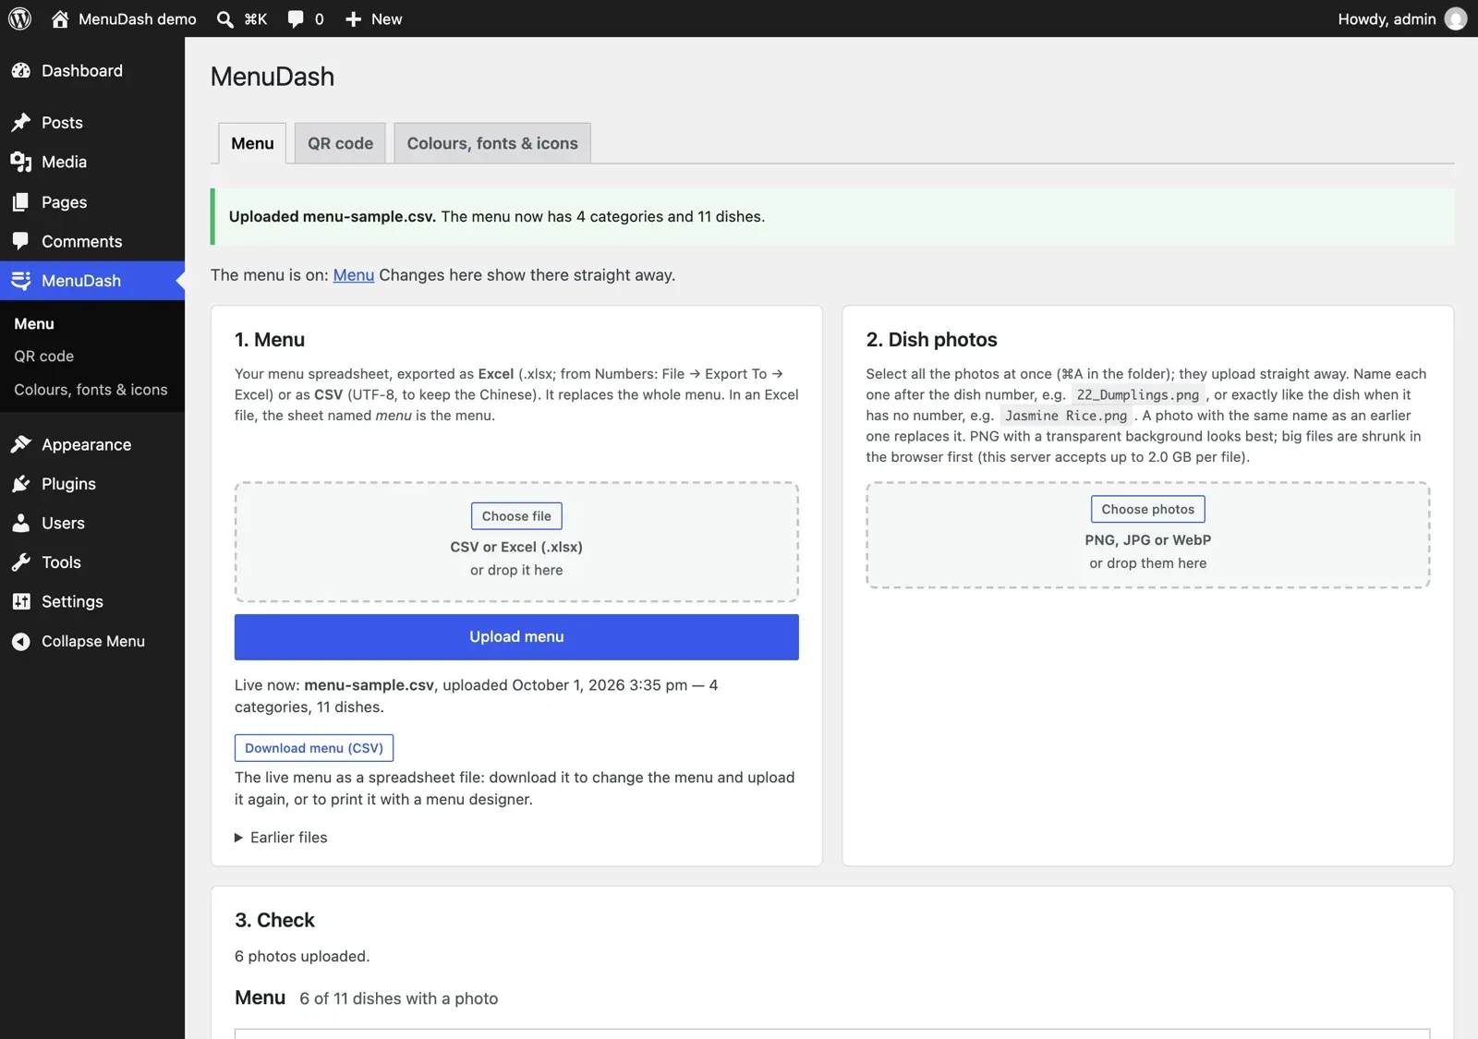This screenshot has width=1478, height=1039.
Task: Open Colours, fonts & icons sidebar submenu
Action: 91,390
